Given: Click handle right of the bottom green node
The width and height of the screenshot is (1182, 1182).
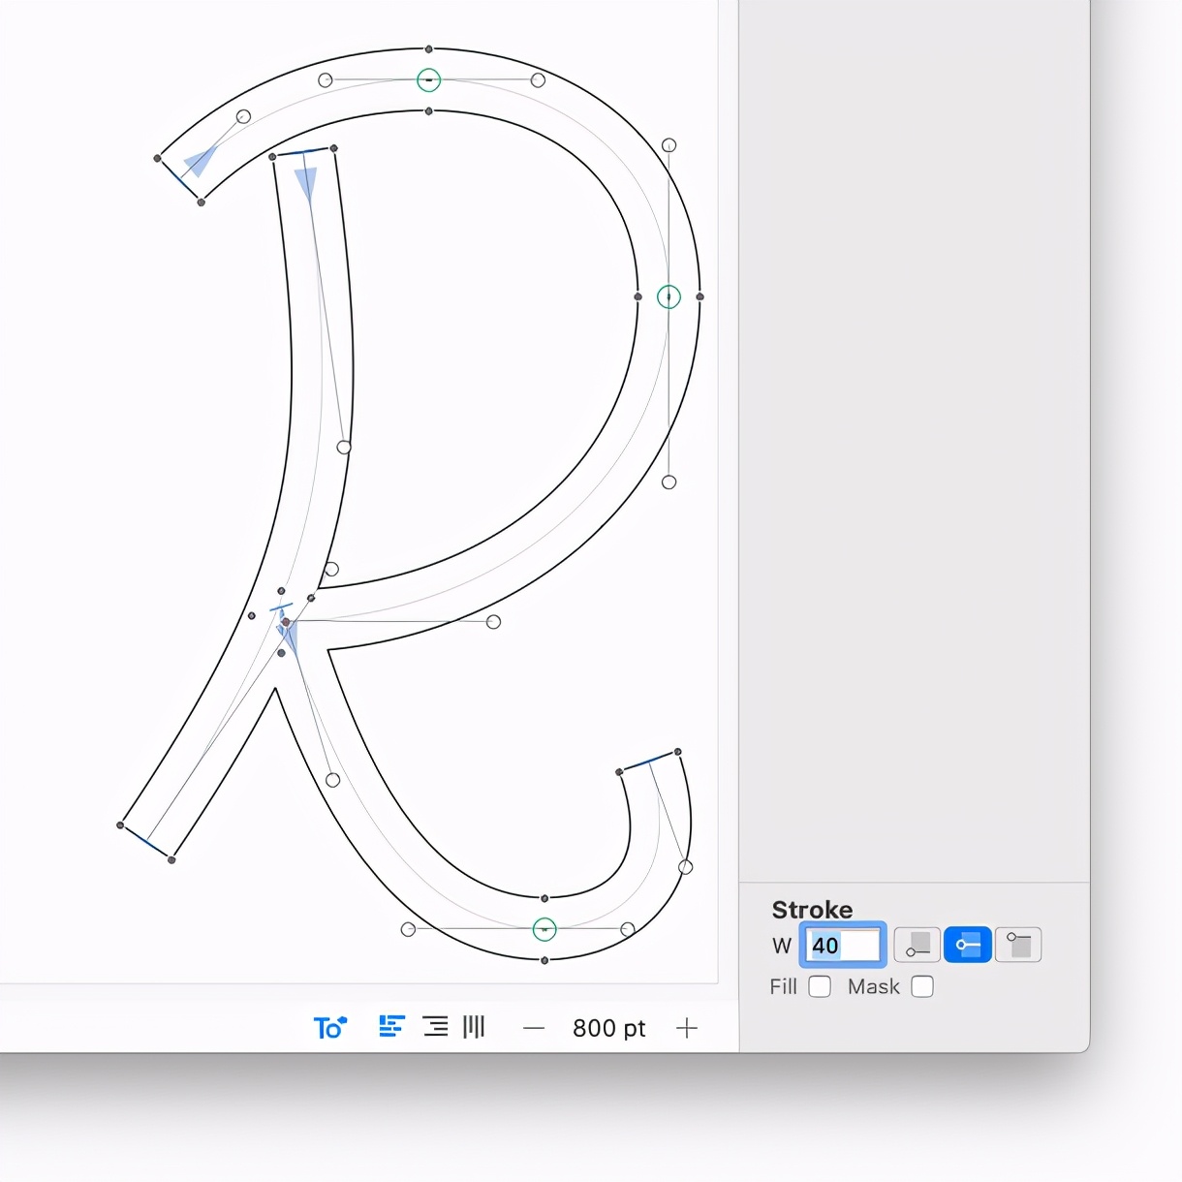Looking at the screenshot, I should click(628, 929).
